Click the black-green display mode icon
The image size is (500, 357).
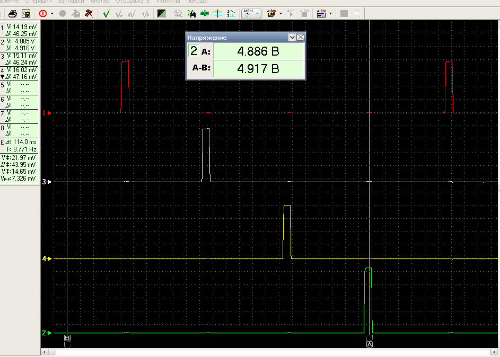pos(161,13)
